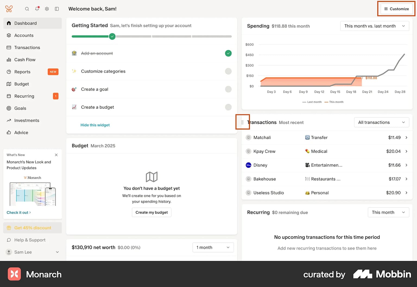The height and width of the screenshot is (287, 417).
Task: Click This month legend entry
Action: [334, 102]
